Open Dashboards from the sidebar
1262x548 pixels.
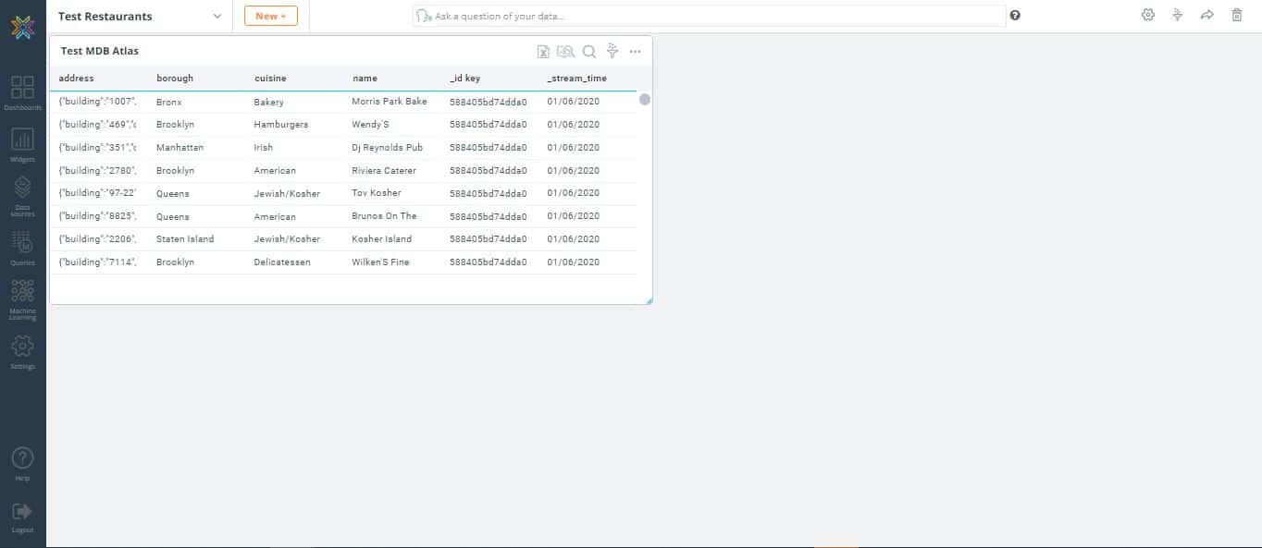point(22,92)
